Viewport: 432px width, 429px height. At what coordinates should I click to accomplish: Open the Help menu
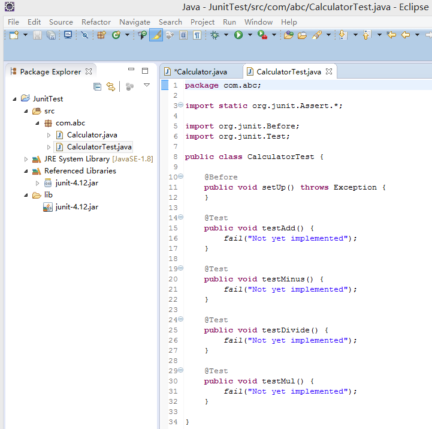click(289, 22)
